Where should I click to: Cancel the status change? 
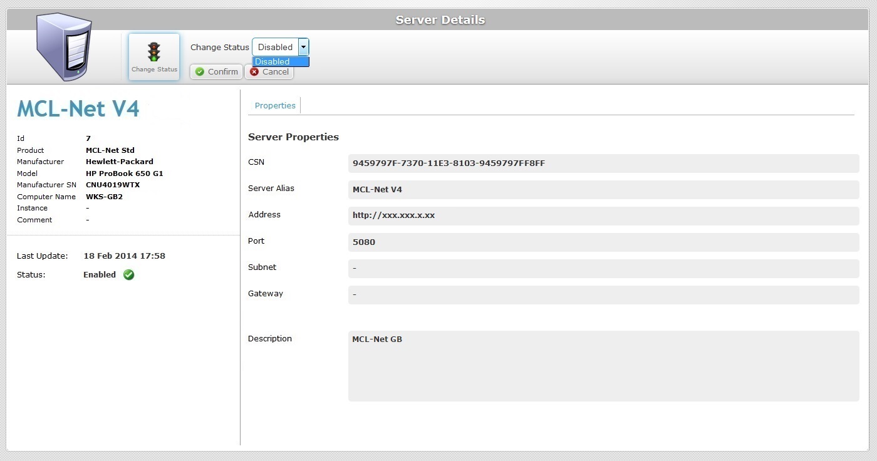pos(269,71)
